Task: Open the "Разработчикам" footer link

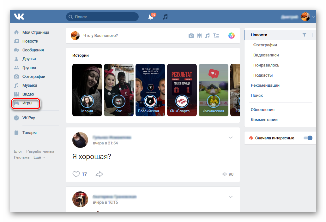Action: click(x=40, y=151)
